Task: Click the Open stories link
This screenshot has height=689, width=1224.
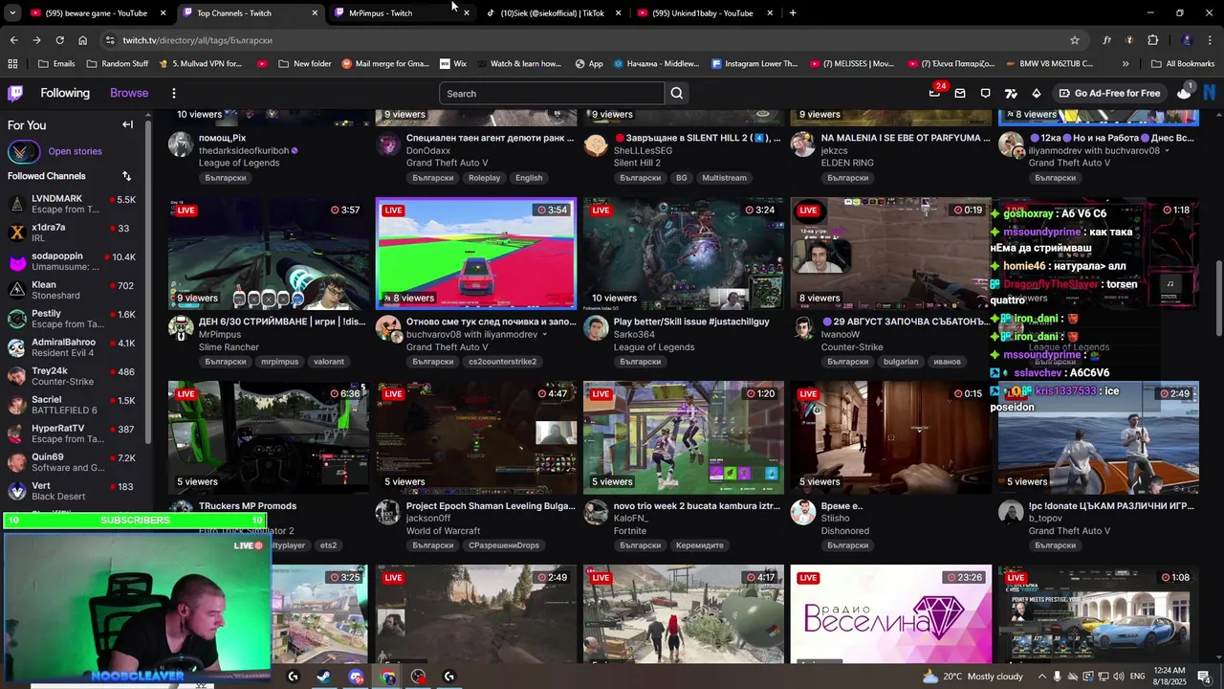Action: [x=75, y=151]
